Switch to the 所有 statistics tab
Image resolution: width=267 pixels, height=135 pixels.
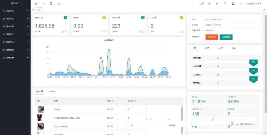pos(233,48)
